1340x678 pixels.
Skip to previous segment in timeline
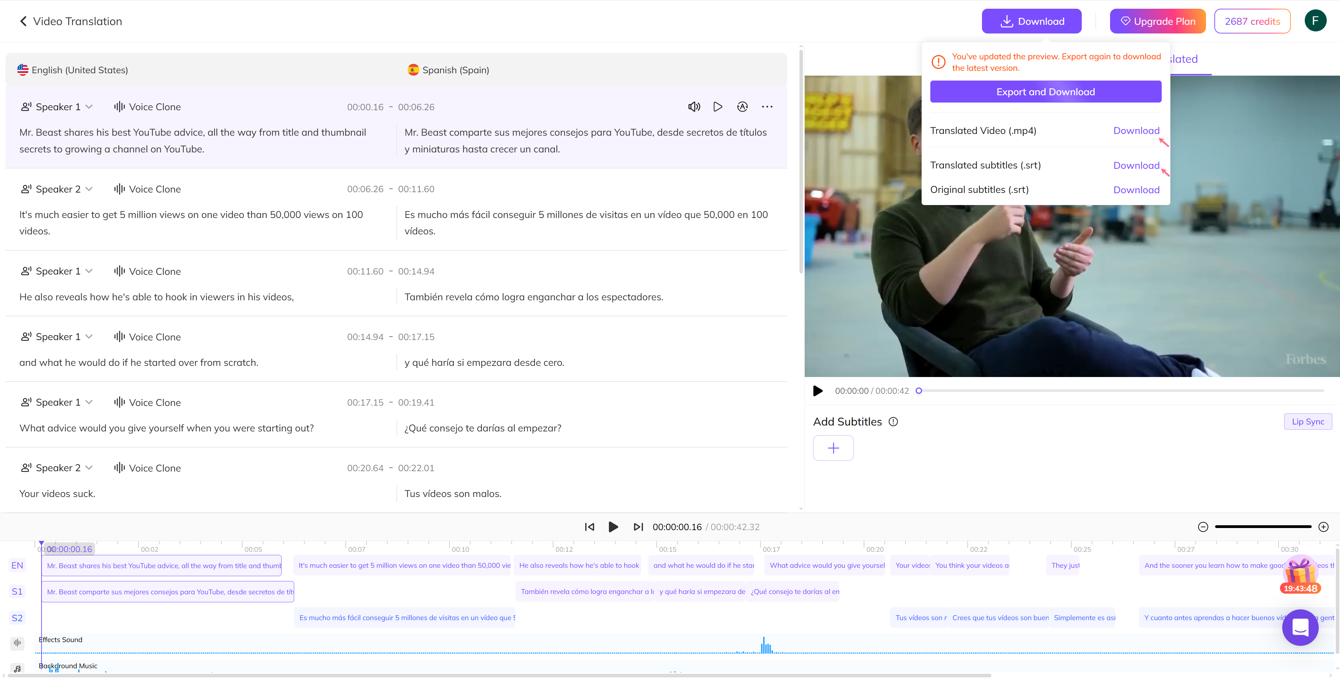click(589, 527)
